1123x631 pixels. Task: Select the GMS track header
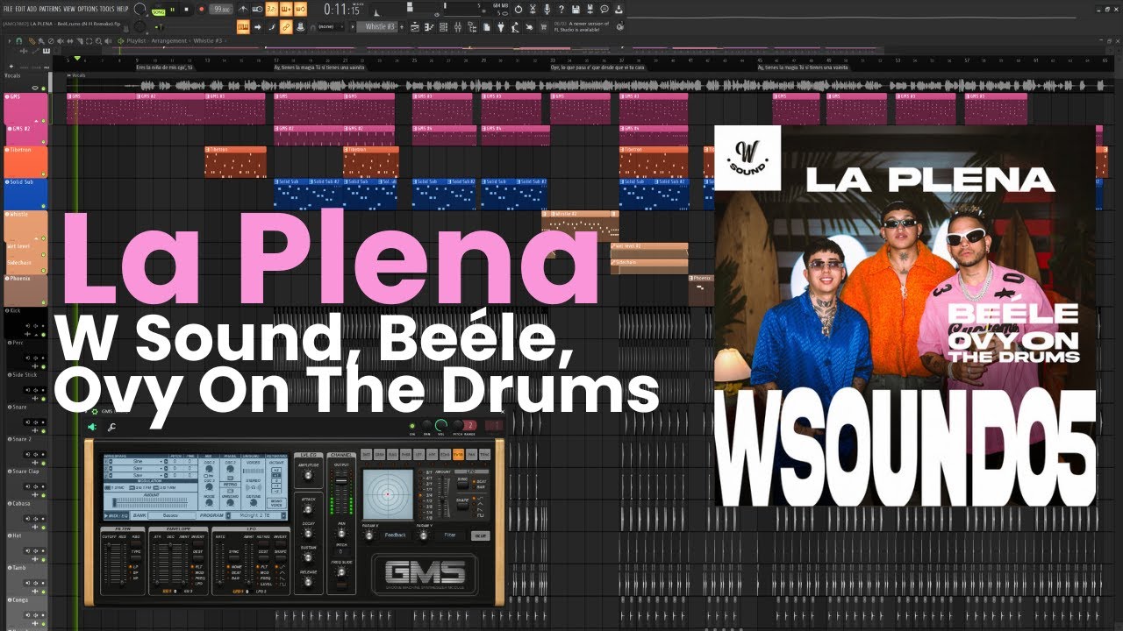pos(25,109)
